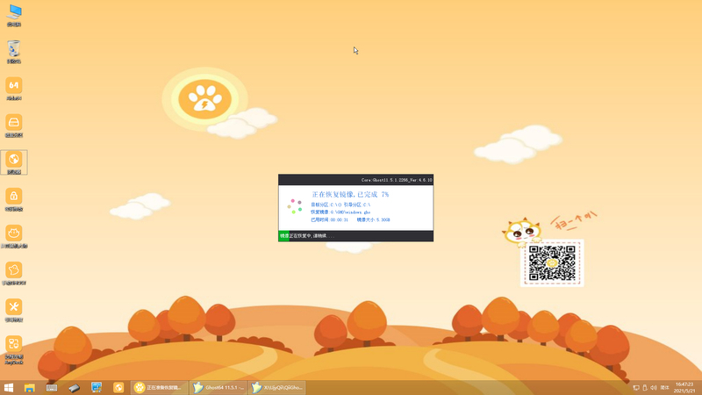This screenshot has width=702, height=395.
Task: Click the QR code image
Action: (552, 263)
